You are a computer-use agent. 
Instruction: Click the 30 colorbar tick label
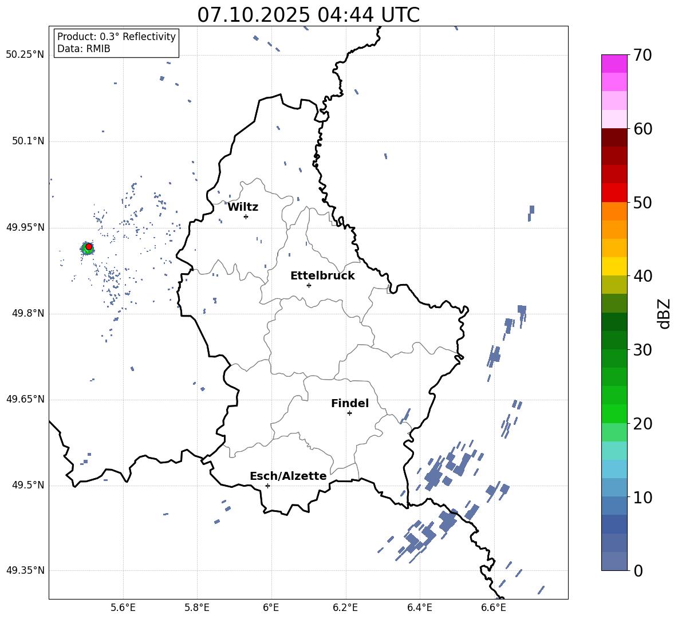[x=642, y=350]
